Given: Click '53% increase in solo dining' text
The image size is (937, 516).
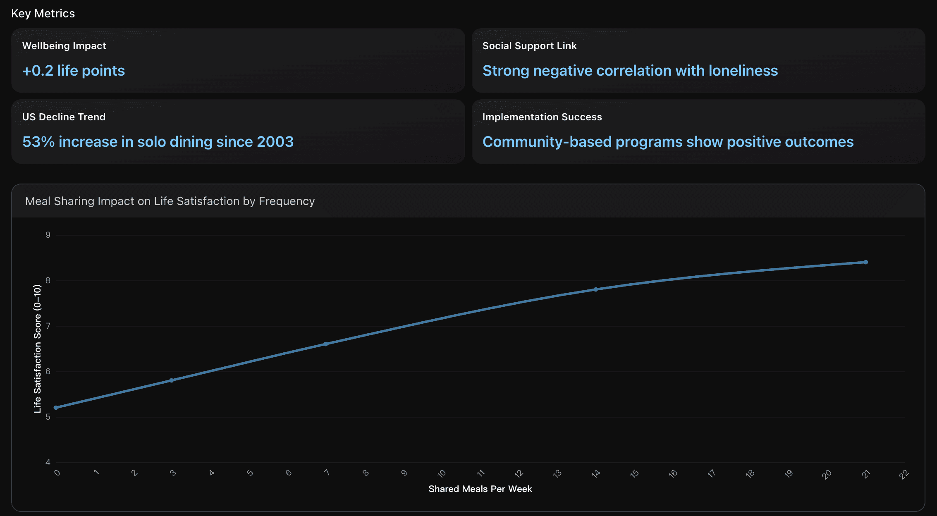Looking at the screenshot, I should [x=158, y=142].
